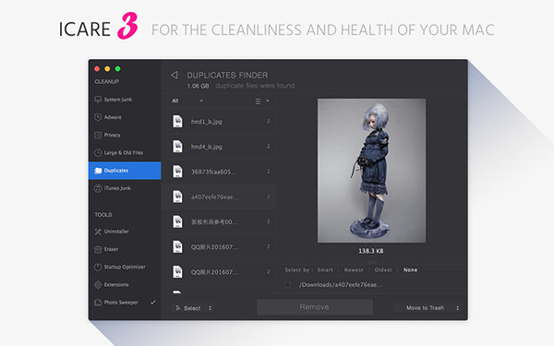This screenshot has width=554, height=346.
Task: Check the /Downloads/a407eefe76eae file checkbox
Action: (287, 284)
